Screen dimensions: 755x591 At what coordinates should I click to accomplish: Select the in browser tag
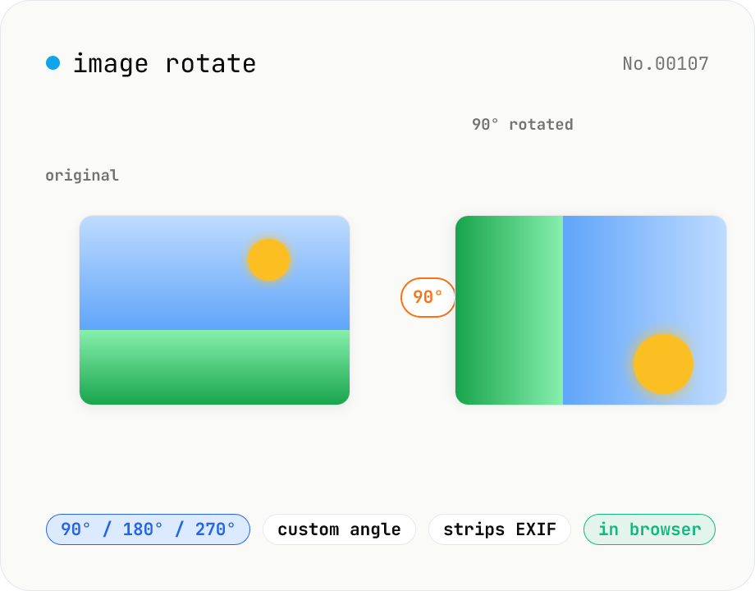(x=649, y=529)
